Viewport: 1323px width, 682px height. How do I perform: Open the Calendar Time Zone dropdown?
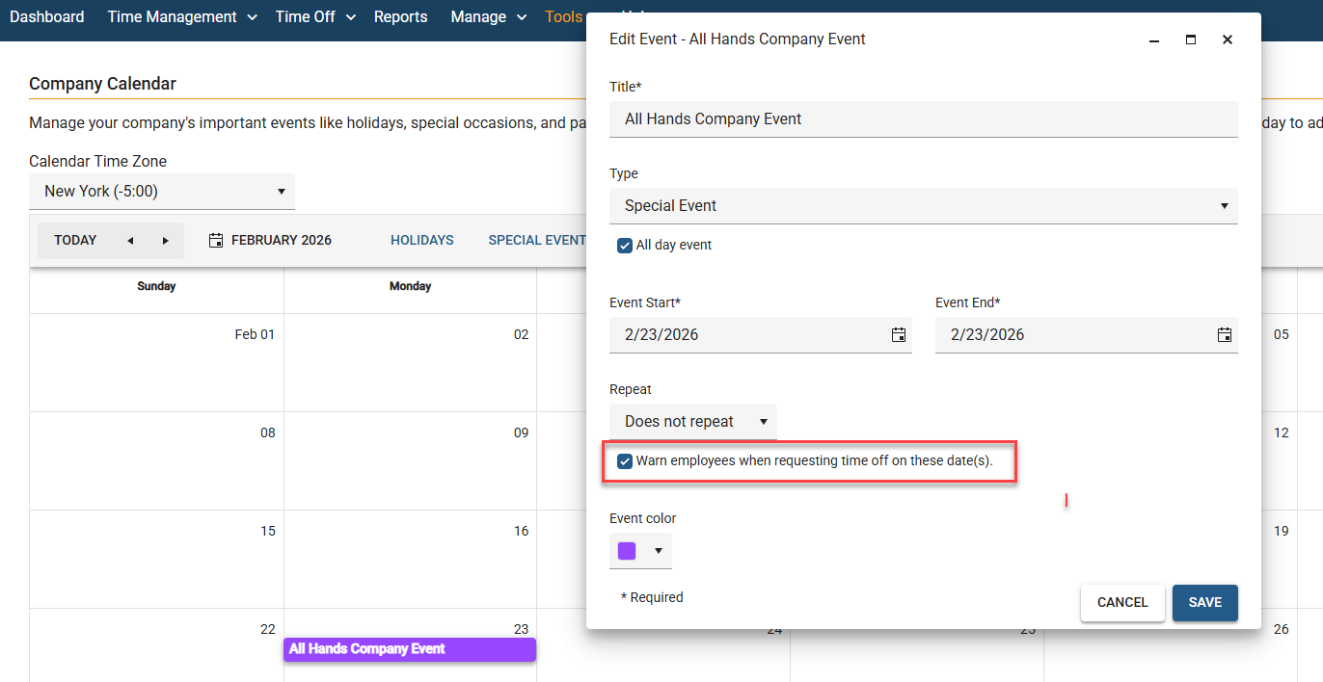(162, 192)
